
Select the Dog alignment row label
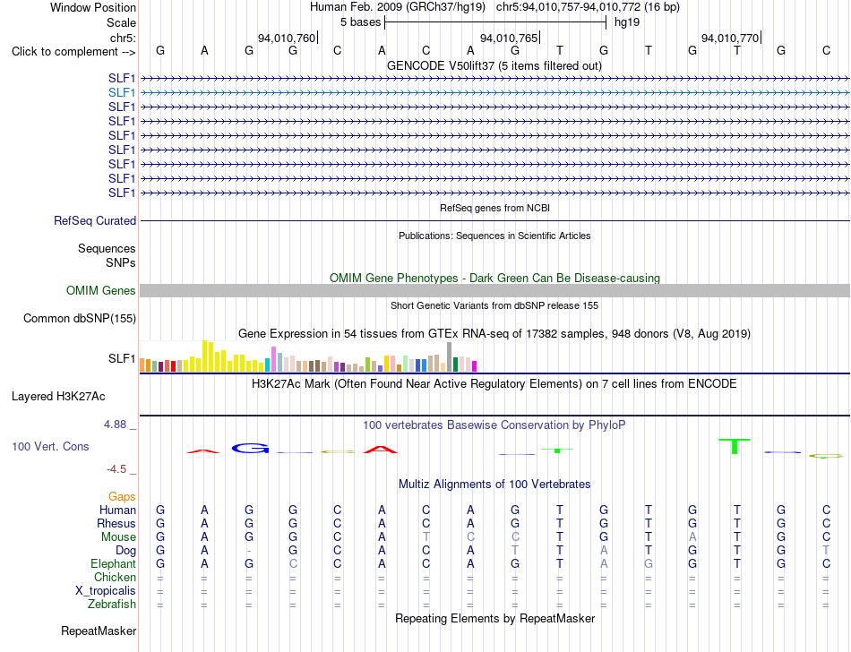click(125, 551)
